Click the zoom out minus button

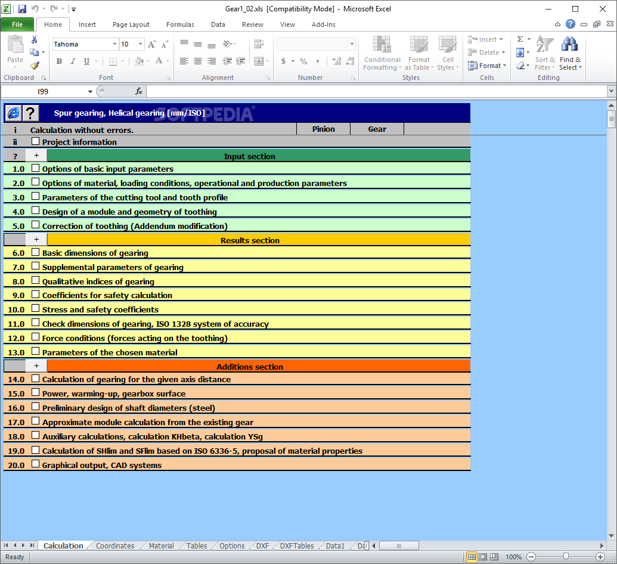point(531,556)
